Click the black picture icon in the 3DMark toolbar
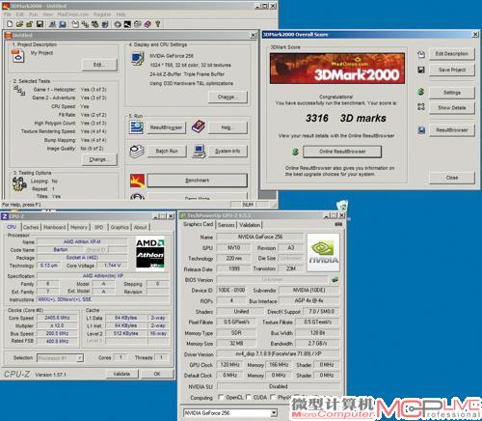Screen dimensions: 482x421 tap(127, 24)
